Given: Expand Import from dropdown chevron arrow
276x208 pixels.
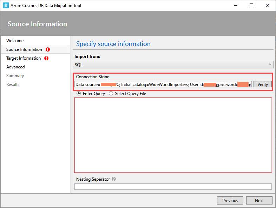Looking at the screenshot, I should point(270,65).
